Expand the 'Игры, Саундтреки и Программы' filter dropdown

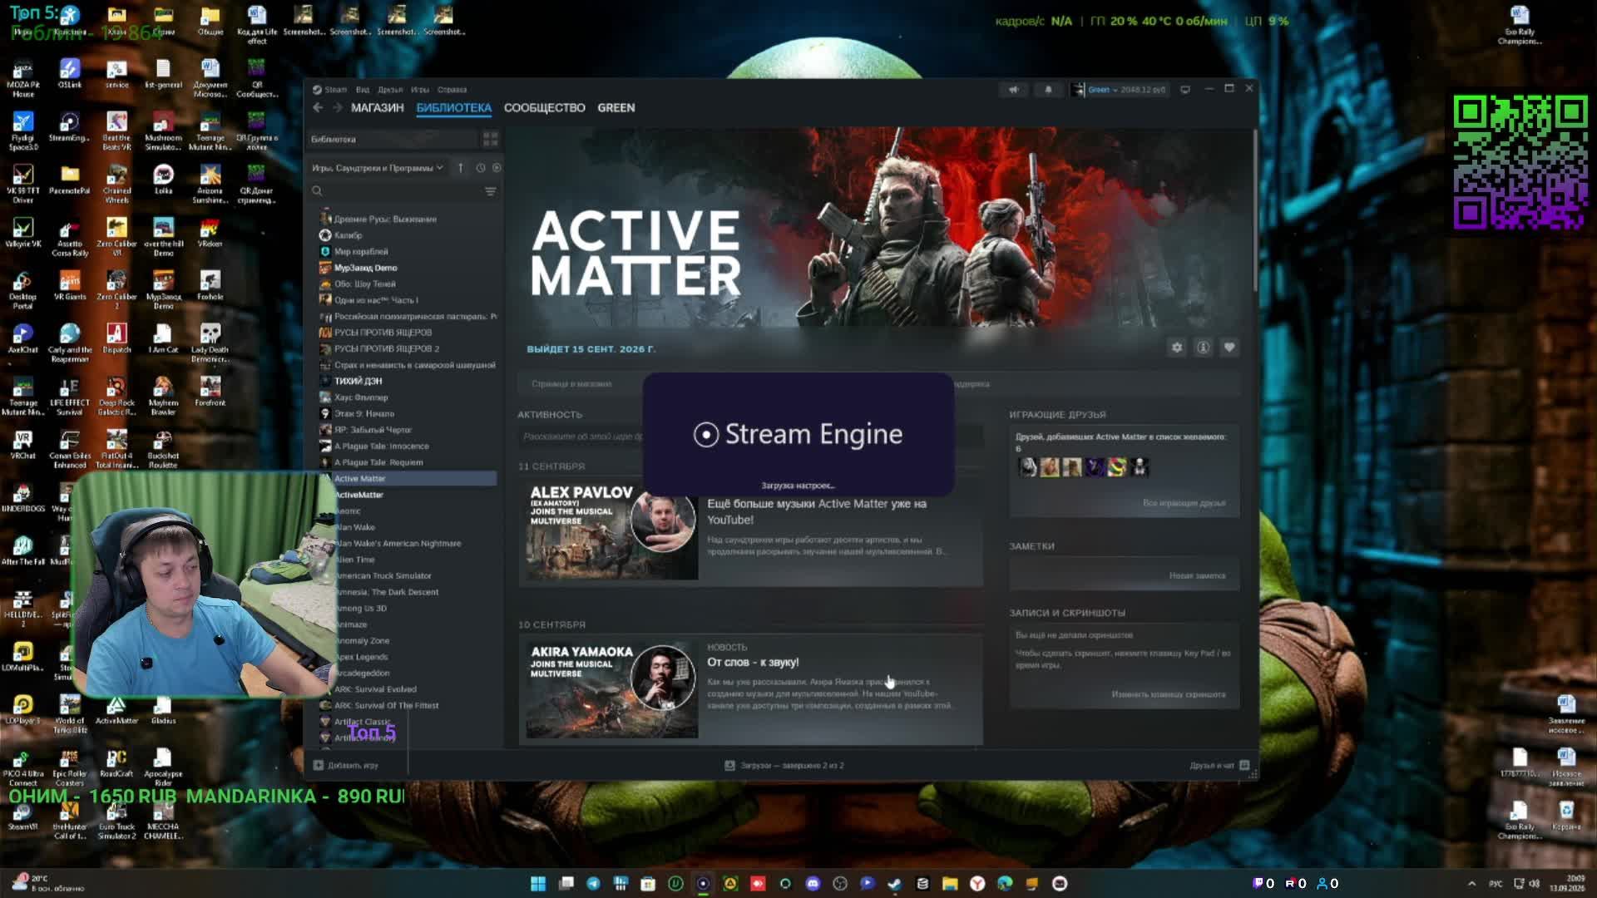pos(378,168)
